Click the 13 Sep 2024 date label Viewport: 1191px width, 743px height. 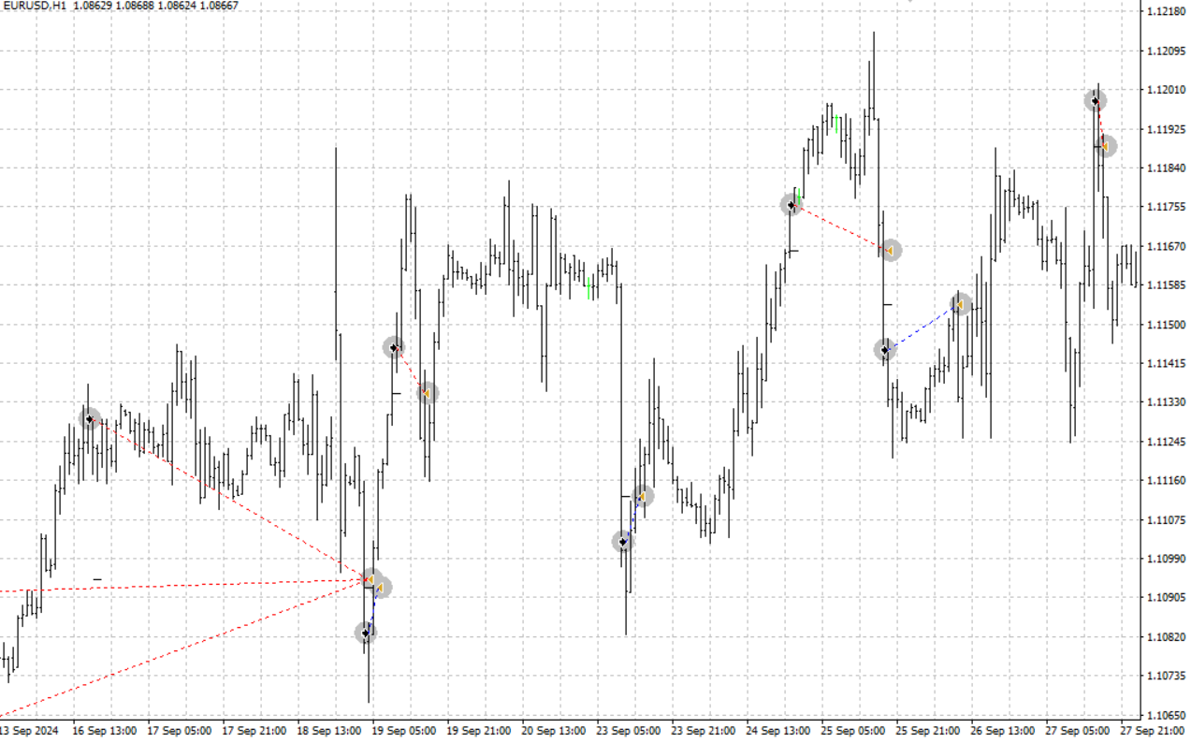pos(28,731)
